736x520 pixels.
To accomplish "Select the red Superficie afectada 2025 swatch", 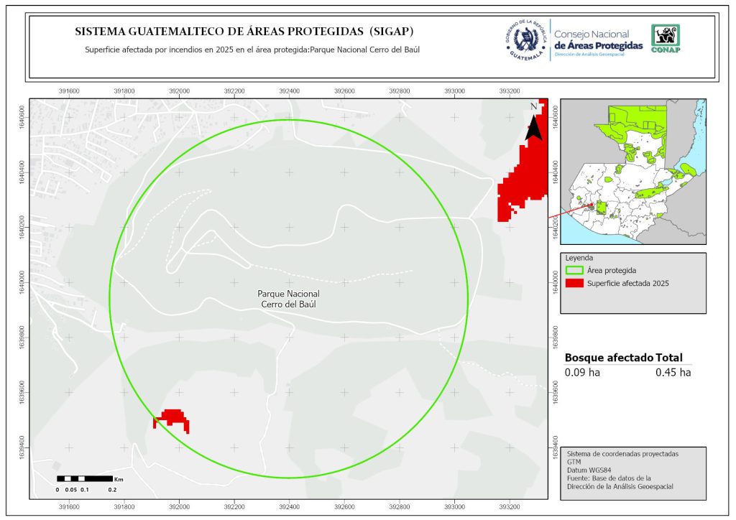I will point(574,284).
